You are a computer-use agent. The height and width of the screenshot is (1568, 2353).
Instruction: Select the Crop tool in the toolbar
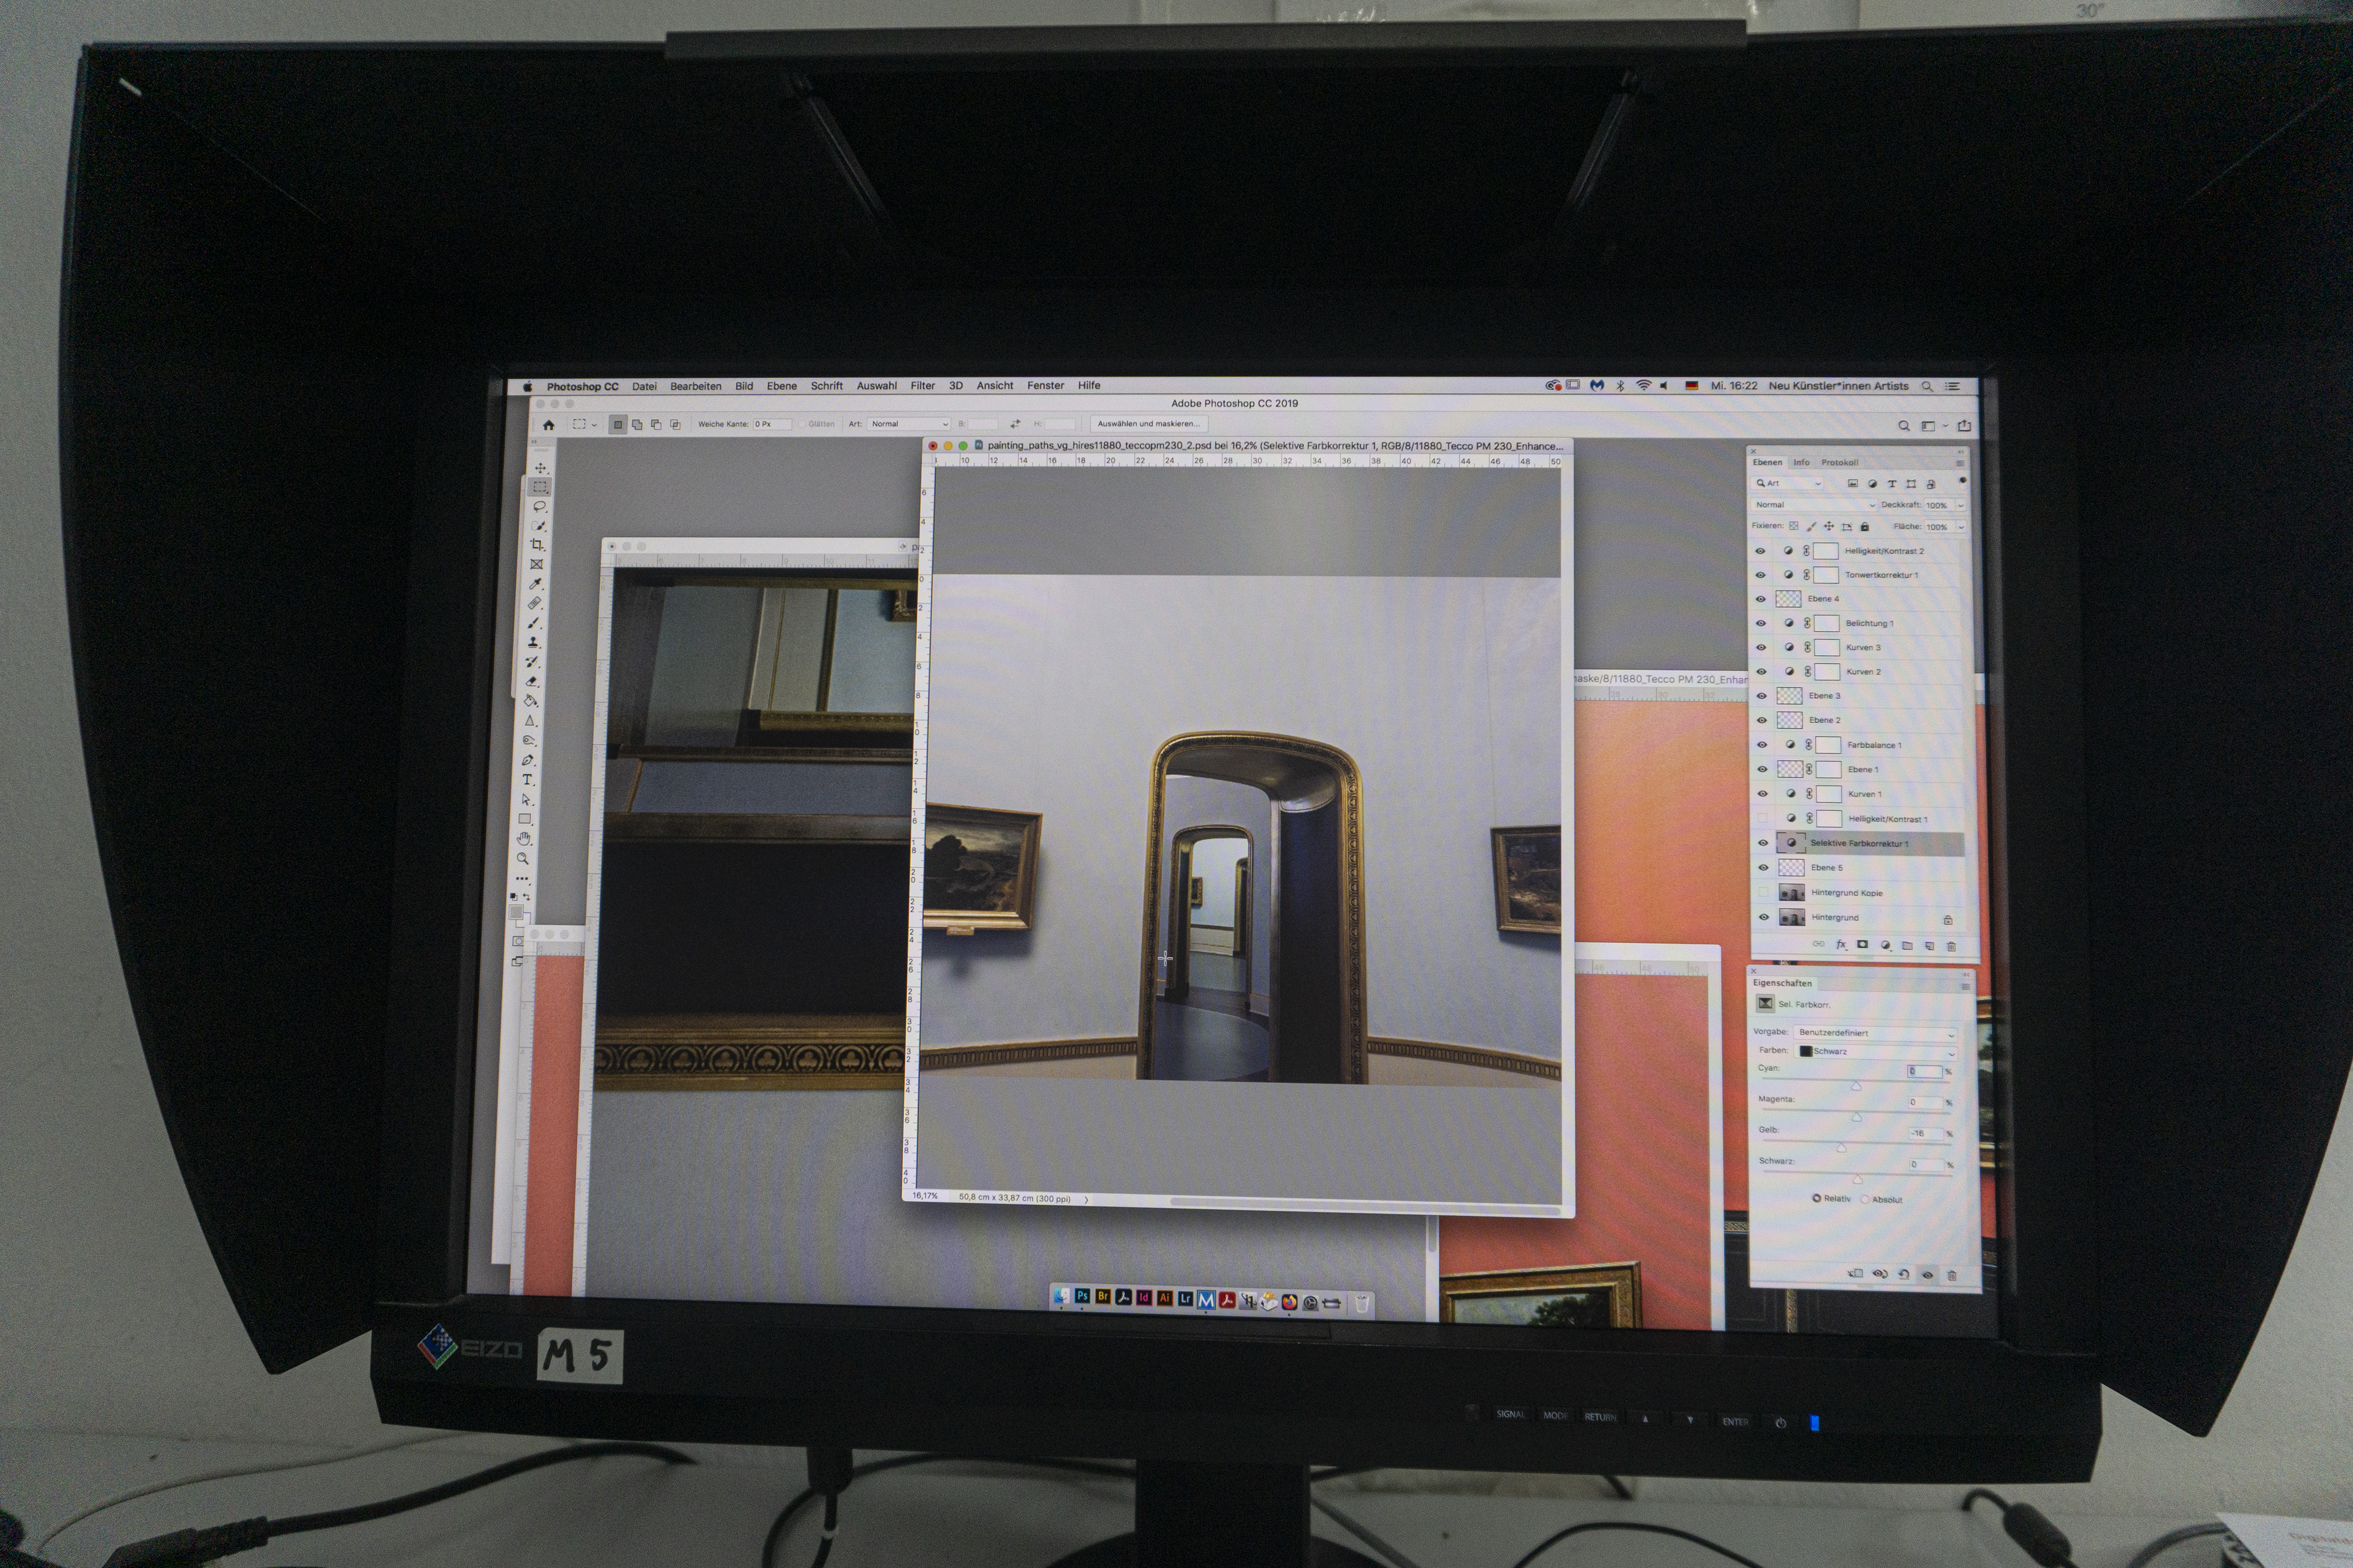[x=537, y=545]
